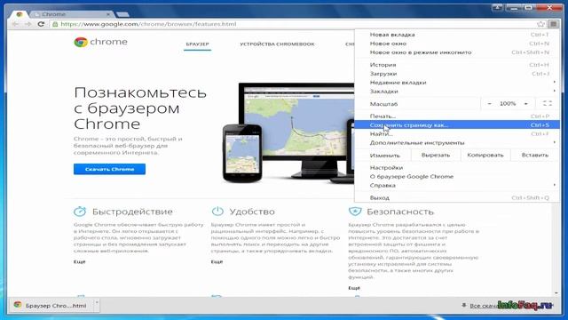This screenshot has width=568, height=320.
Task: Decrease the zoom with the minus button
Action: pos(489,104)
